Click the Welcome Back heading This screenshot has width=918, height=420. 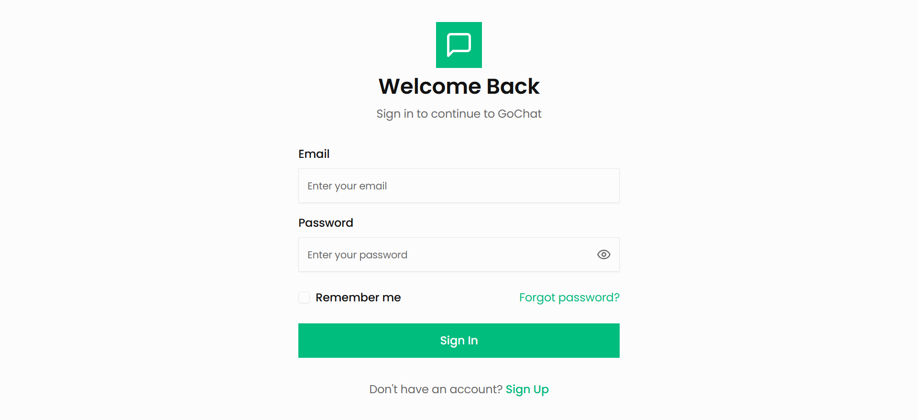[x=459, y=87]
